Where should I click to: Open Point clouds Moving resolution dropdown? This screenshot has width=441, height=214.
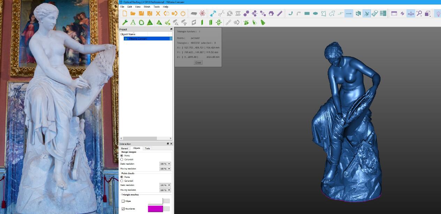[165, 190]
